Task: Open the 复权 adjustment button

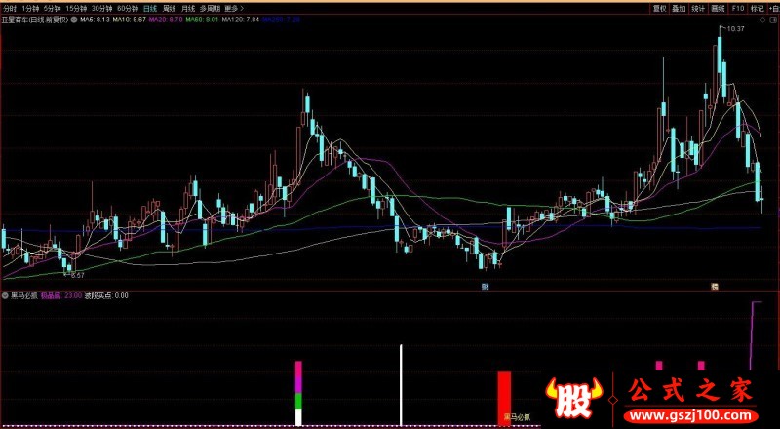Action: click(660, 8)
